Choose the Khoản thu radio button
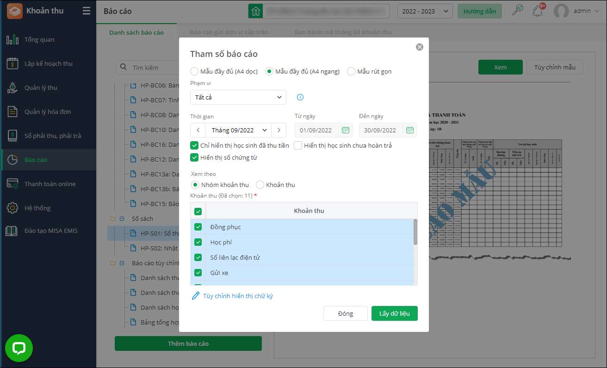Image resolution: width=607 pixels, height=368 pixels. pyautogui.click(x=260, y=185)
